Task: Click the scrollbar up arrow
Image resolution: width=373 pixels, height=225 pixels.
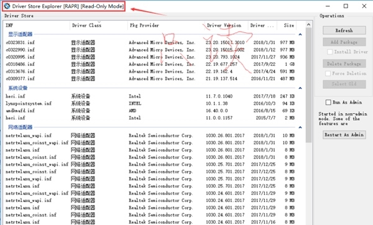Action: [308, 24]
